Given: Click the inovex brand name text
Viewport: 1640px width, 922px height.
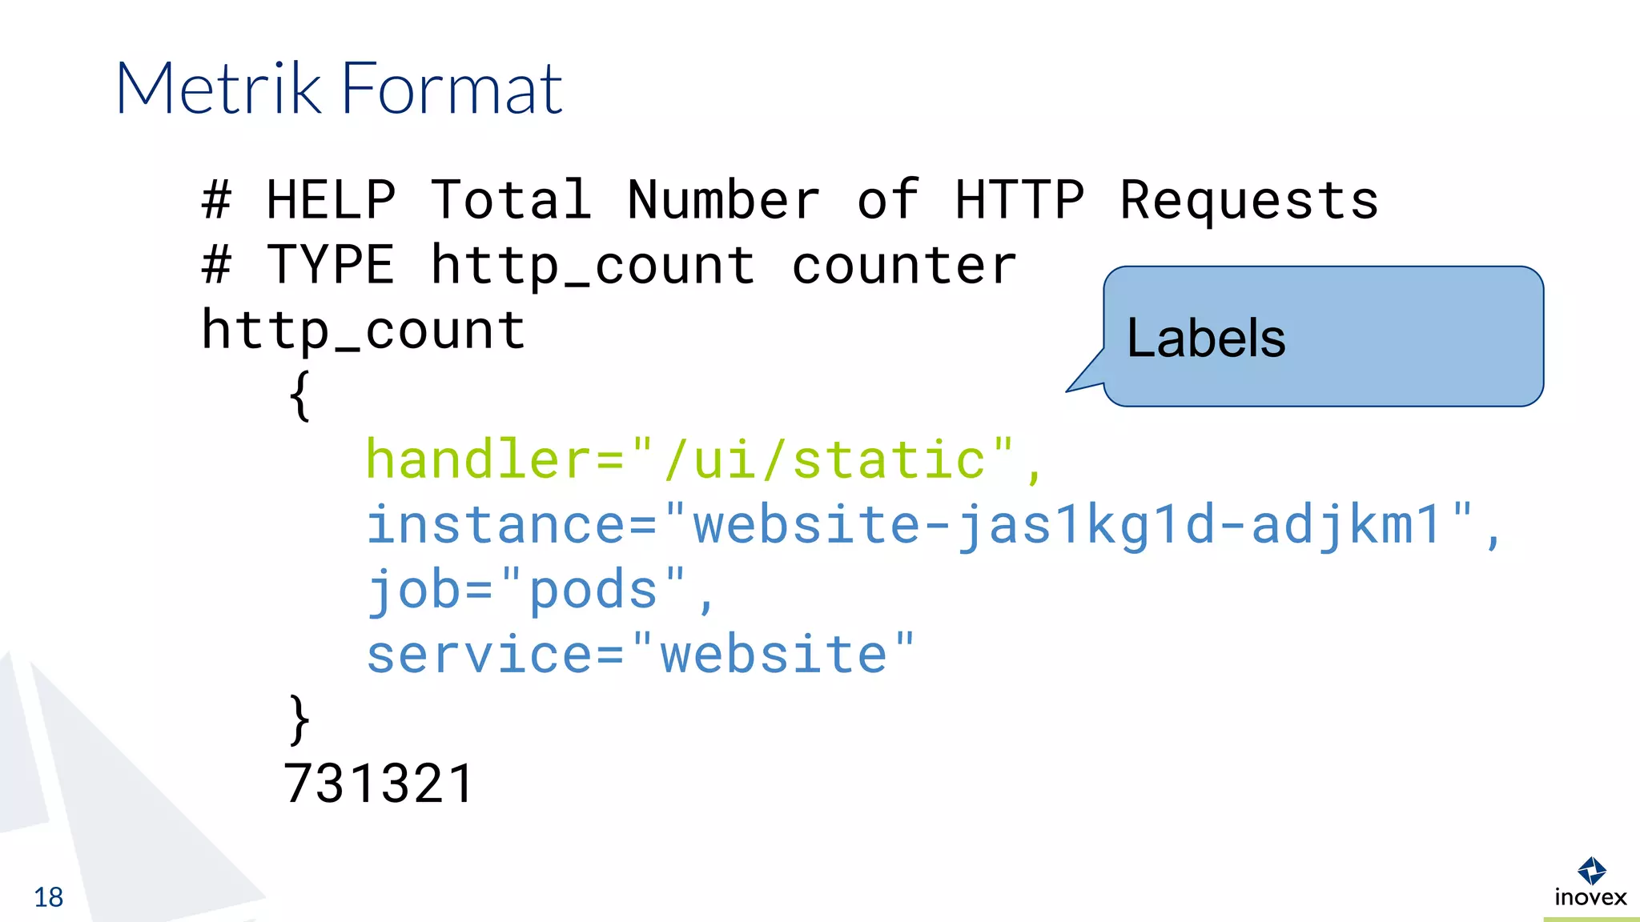Looking at the screenshot, I should [x=1590, y=897].
